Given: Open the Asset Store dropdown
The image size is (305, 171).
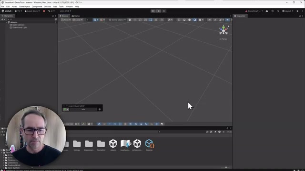Looking at the screenshot, I should pyautogui.click(x=32, y=11).
